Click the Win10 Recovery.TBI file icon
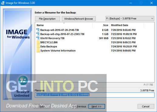157x112 pixels. (38, 38)
